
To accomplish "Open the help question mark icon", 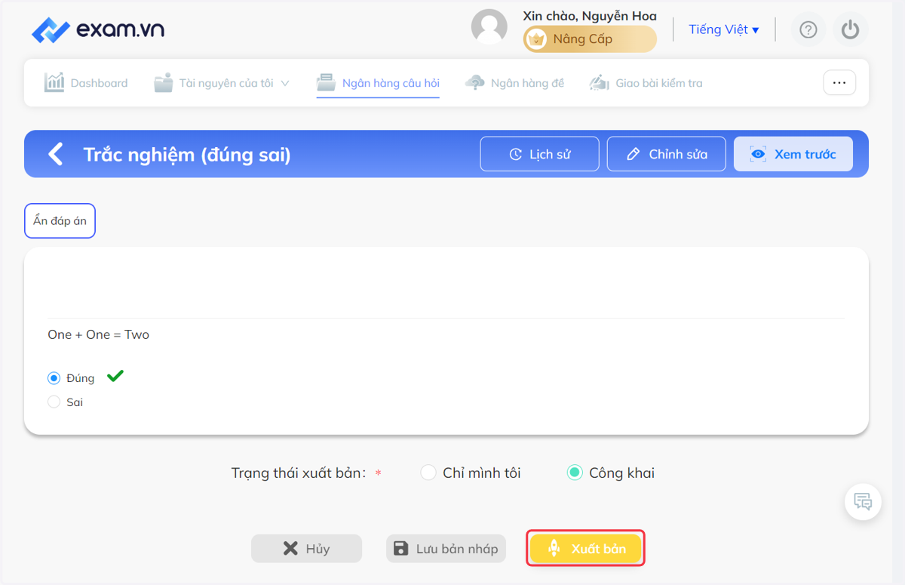I will [x=808, y=29].
